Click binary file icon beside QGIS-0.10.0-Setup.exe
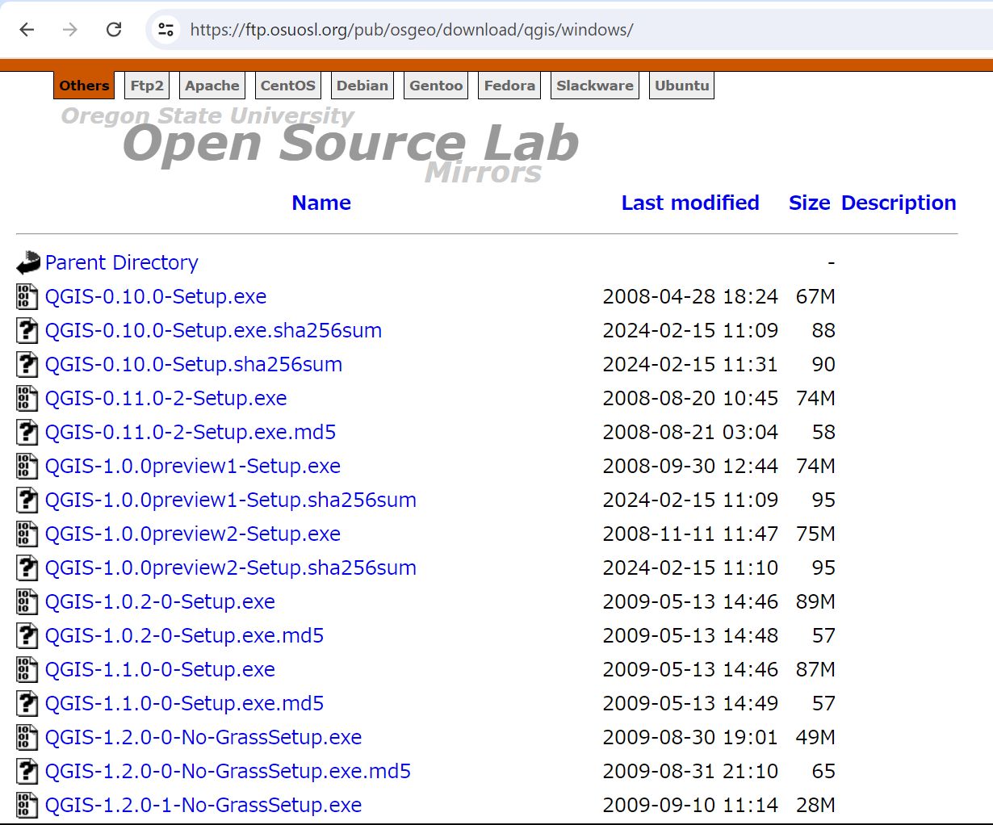This screenshot has height=825, width=993. pos(27,297)
